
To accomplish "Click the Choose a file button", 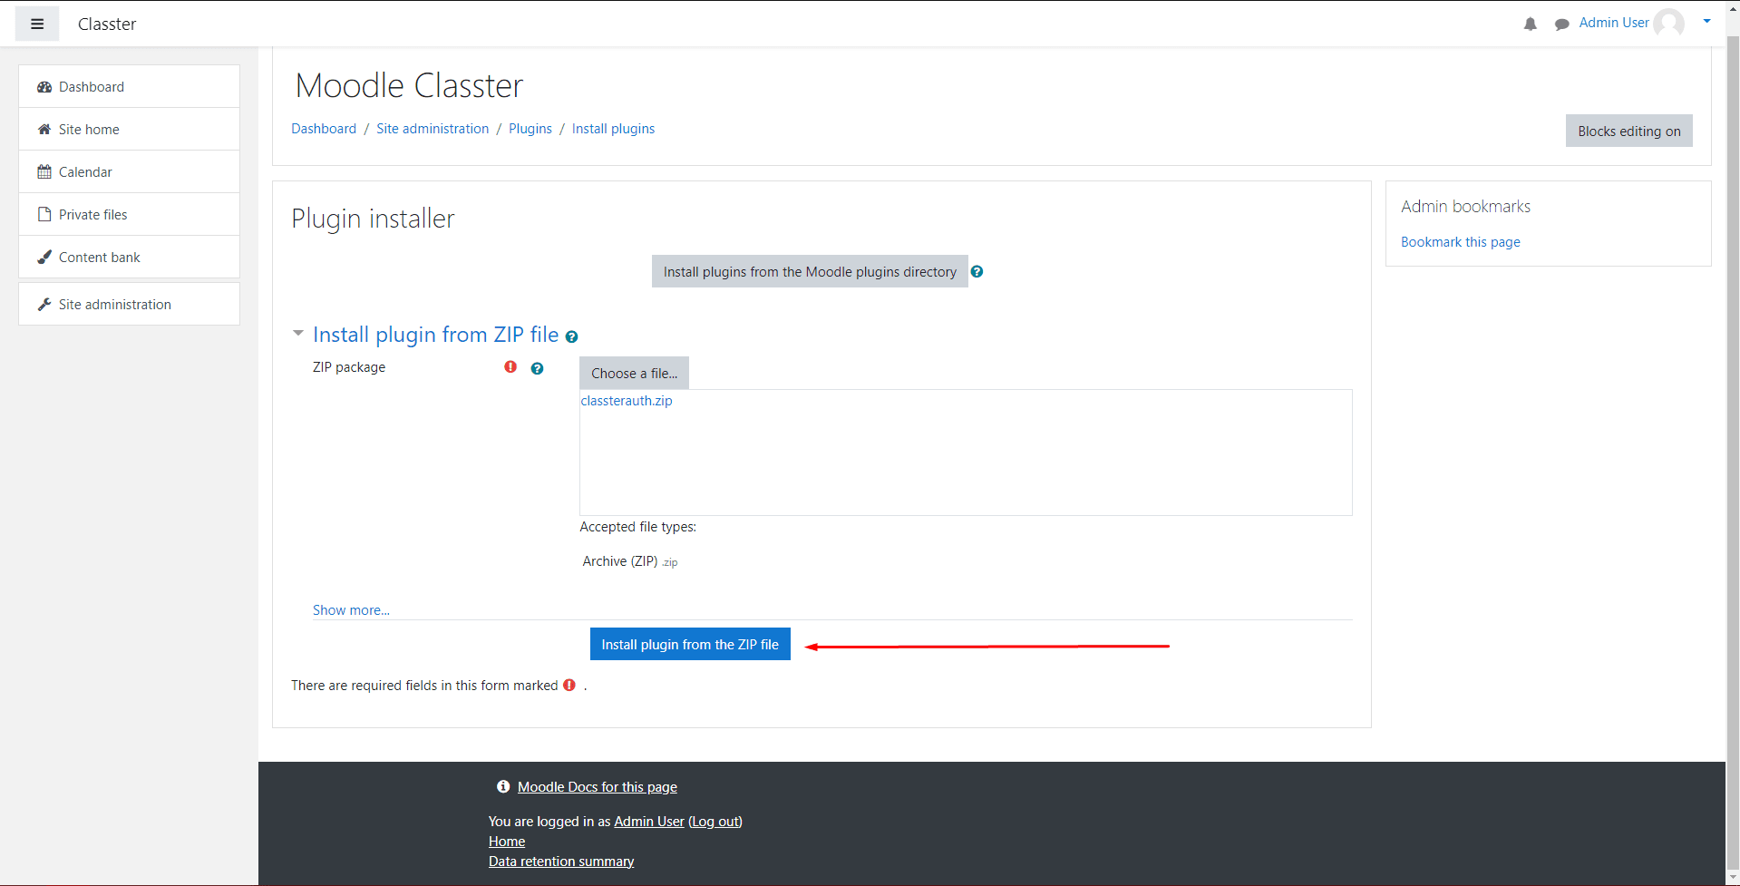I will point(634,373).
